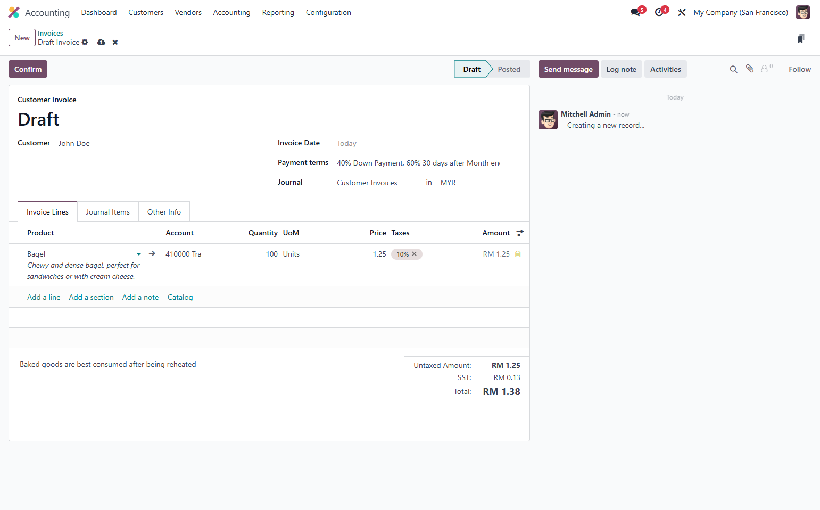Click the Follow button
The width and height of the screenshot is (820, 510).
click(800, 69)
